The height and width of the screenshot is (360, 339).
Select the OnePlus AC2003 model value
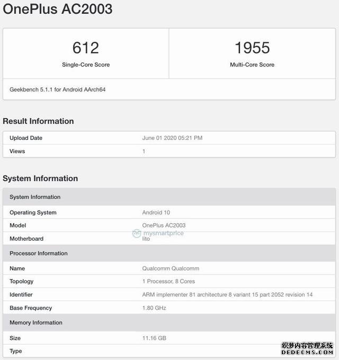click(x=164, y=225)
